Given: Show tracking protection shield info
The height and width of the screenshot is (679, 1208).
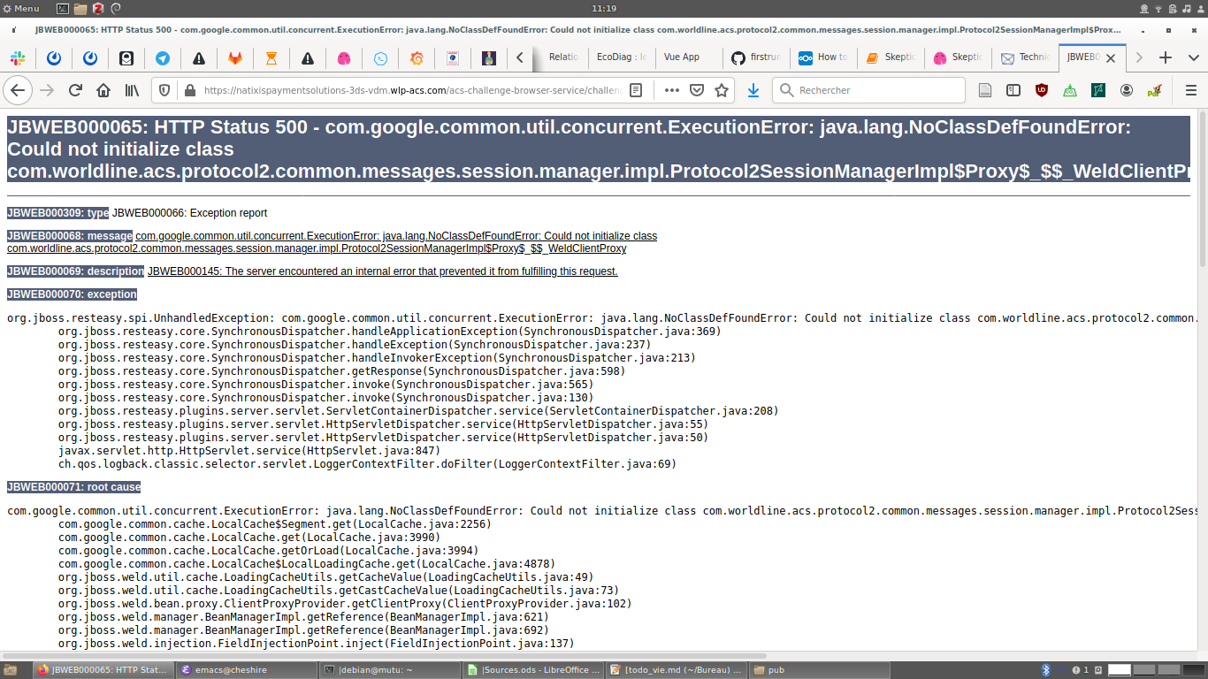Looking at the screenshot, I should point(164,90).
